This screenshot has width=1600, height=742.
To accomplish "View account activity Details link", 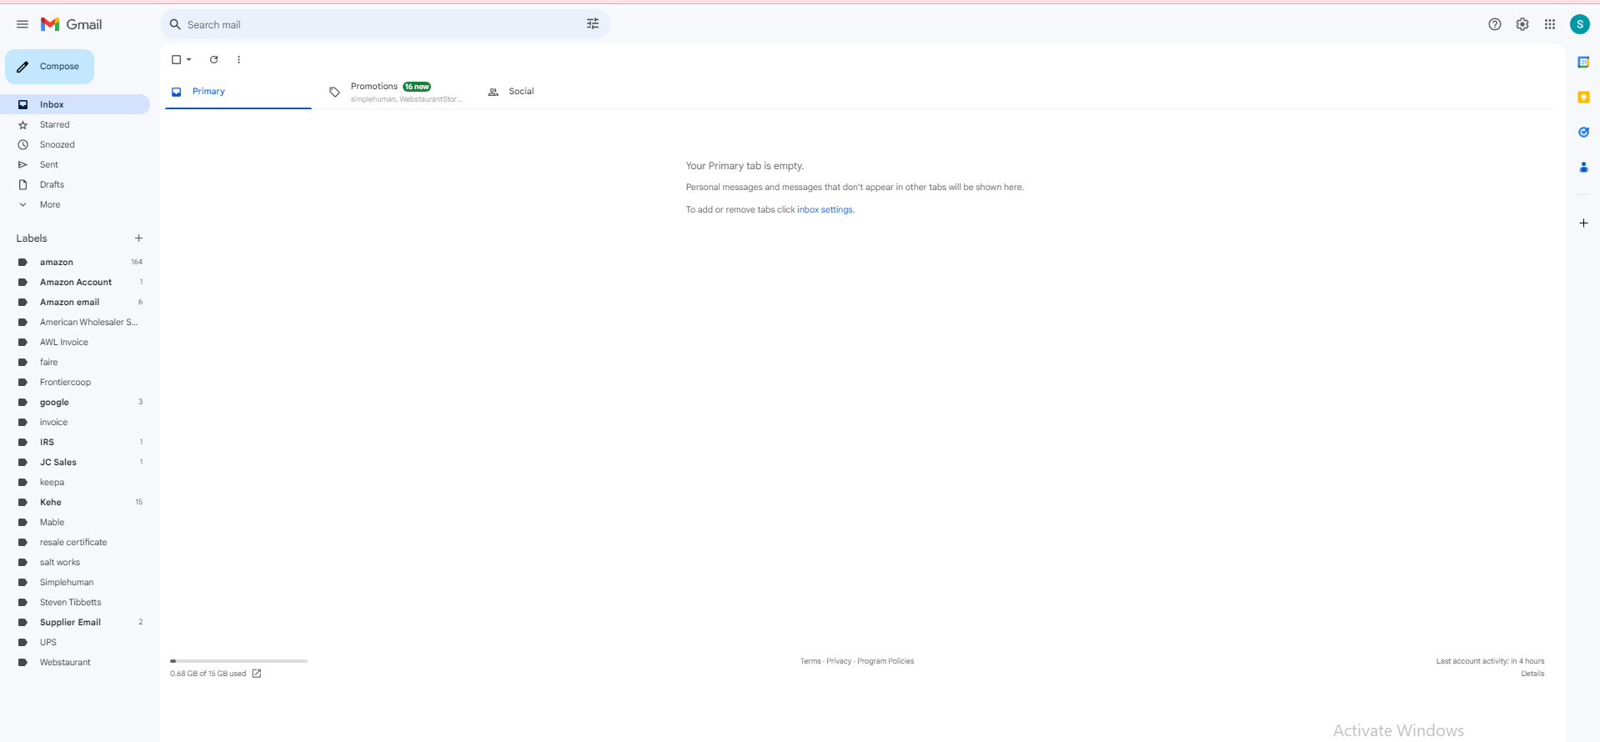I will point(1532,674).
